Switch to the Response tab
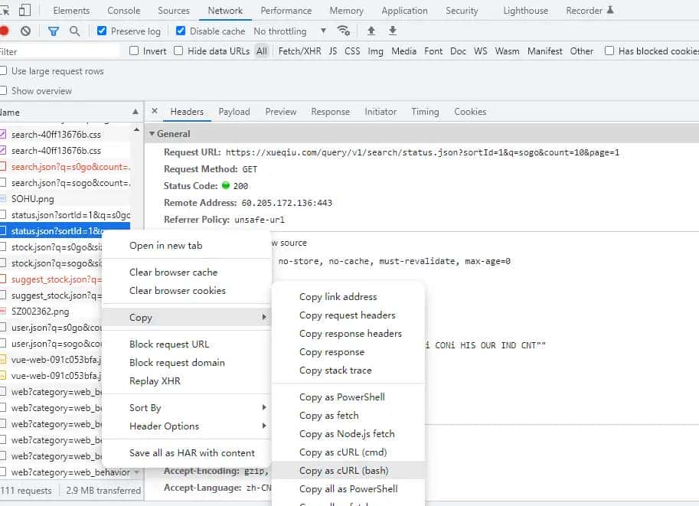 point(330,112)
